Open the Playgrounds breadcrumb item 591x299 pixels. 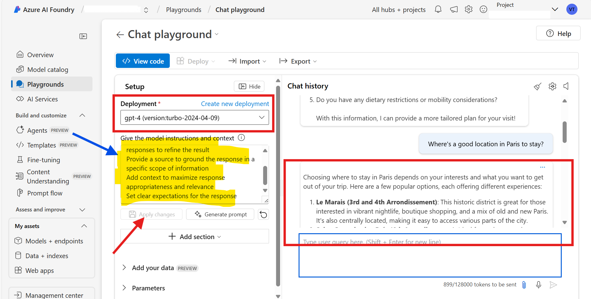(183, 10)
